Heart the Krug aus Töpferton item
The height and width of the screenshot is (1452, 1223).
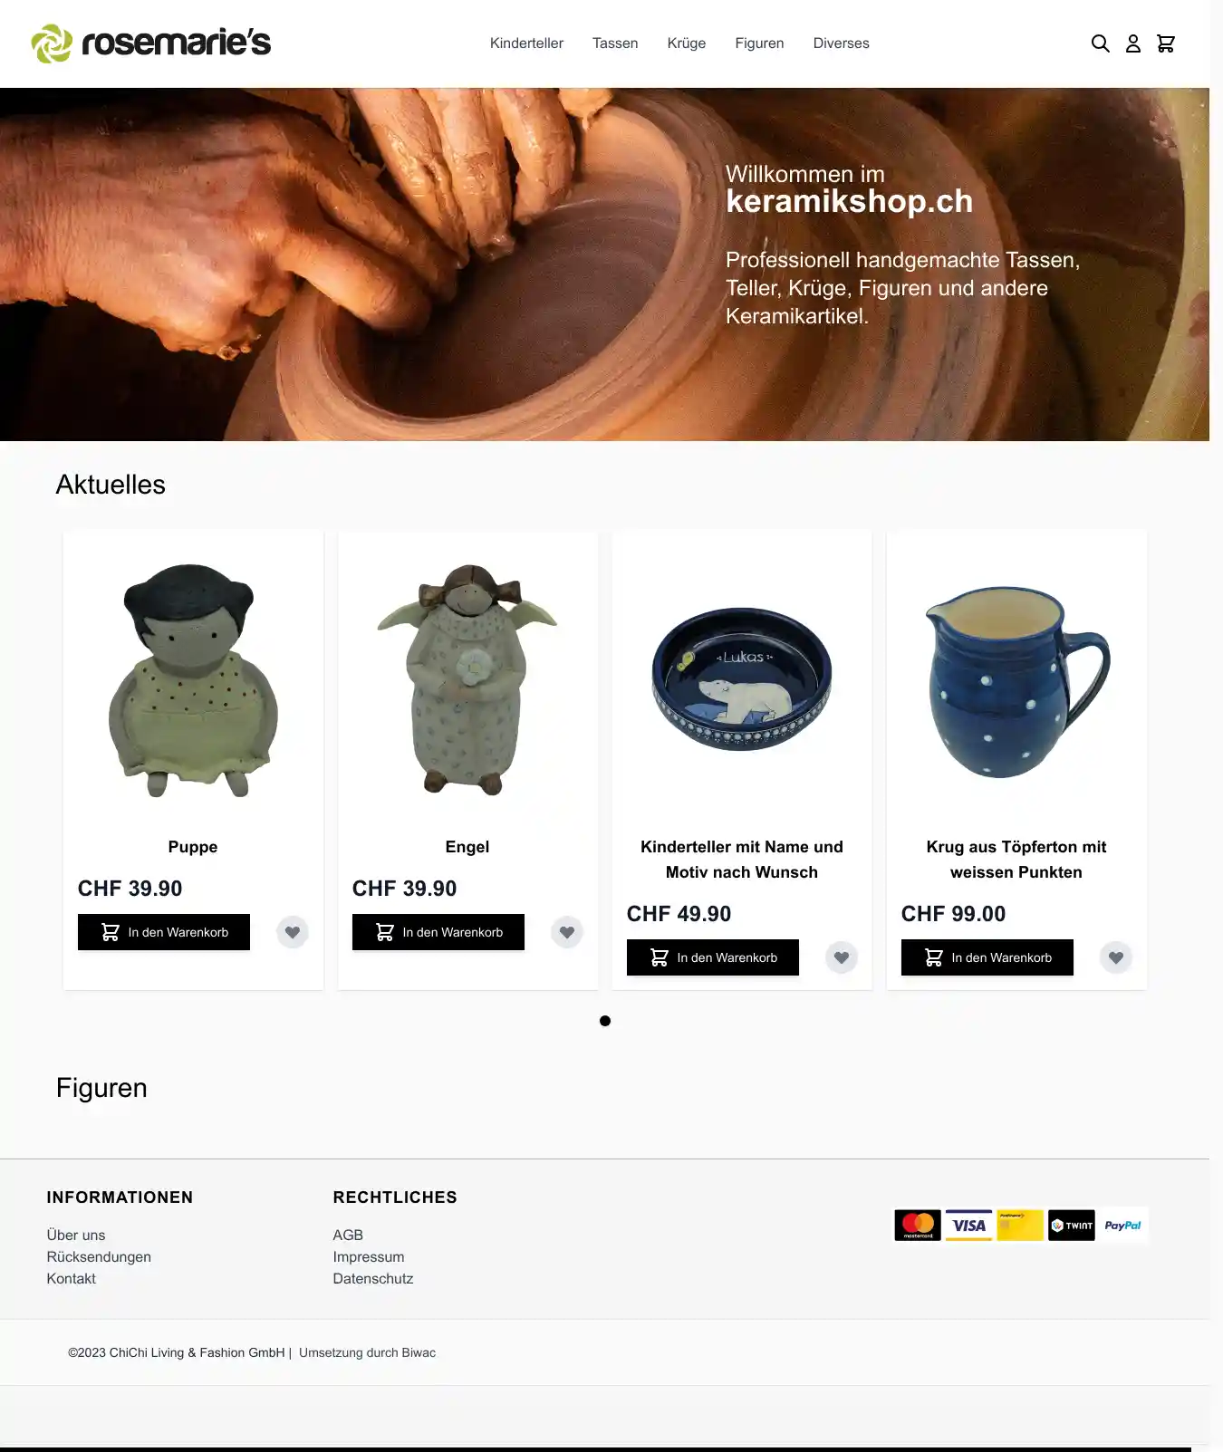point(1116,957)
